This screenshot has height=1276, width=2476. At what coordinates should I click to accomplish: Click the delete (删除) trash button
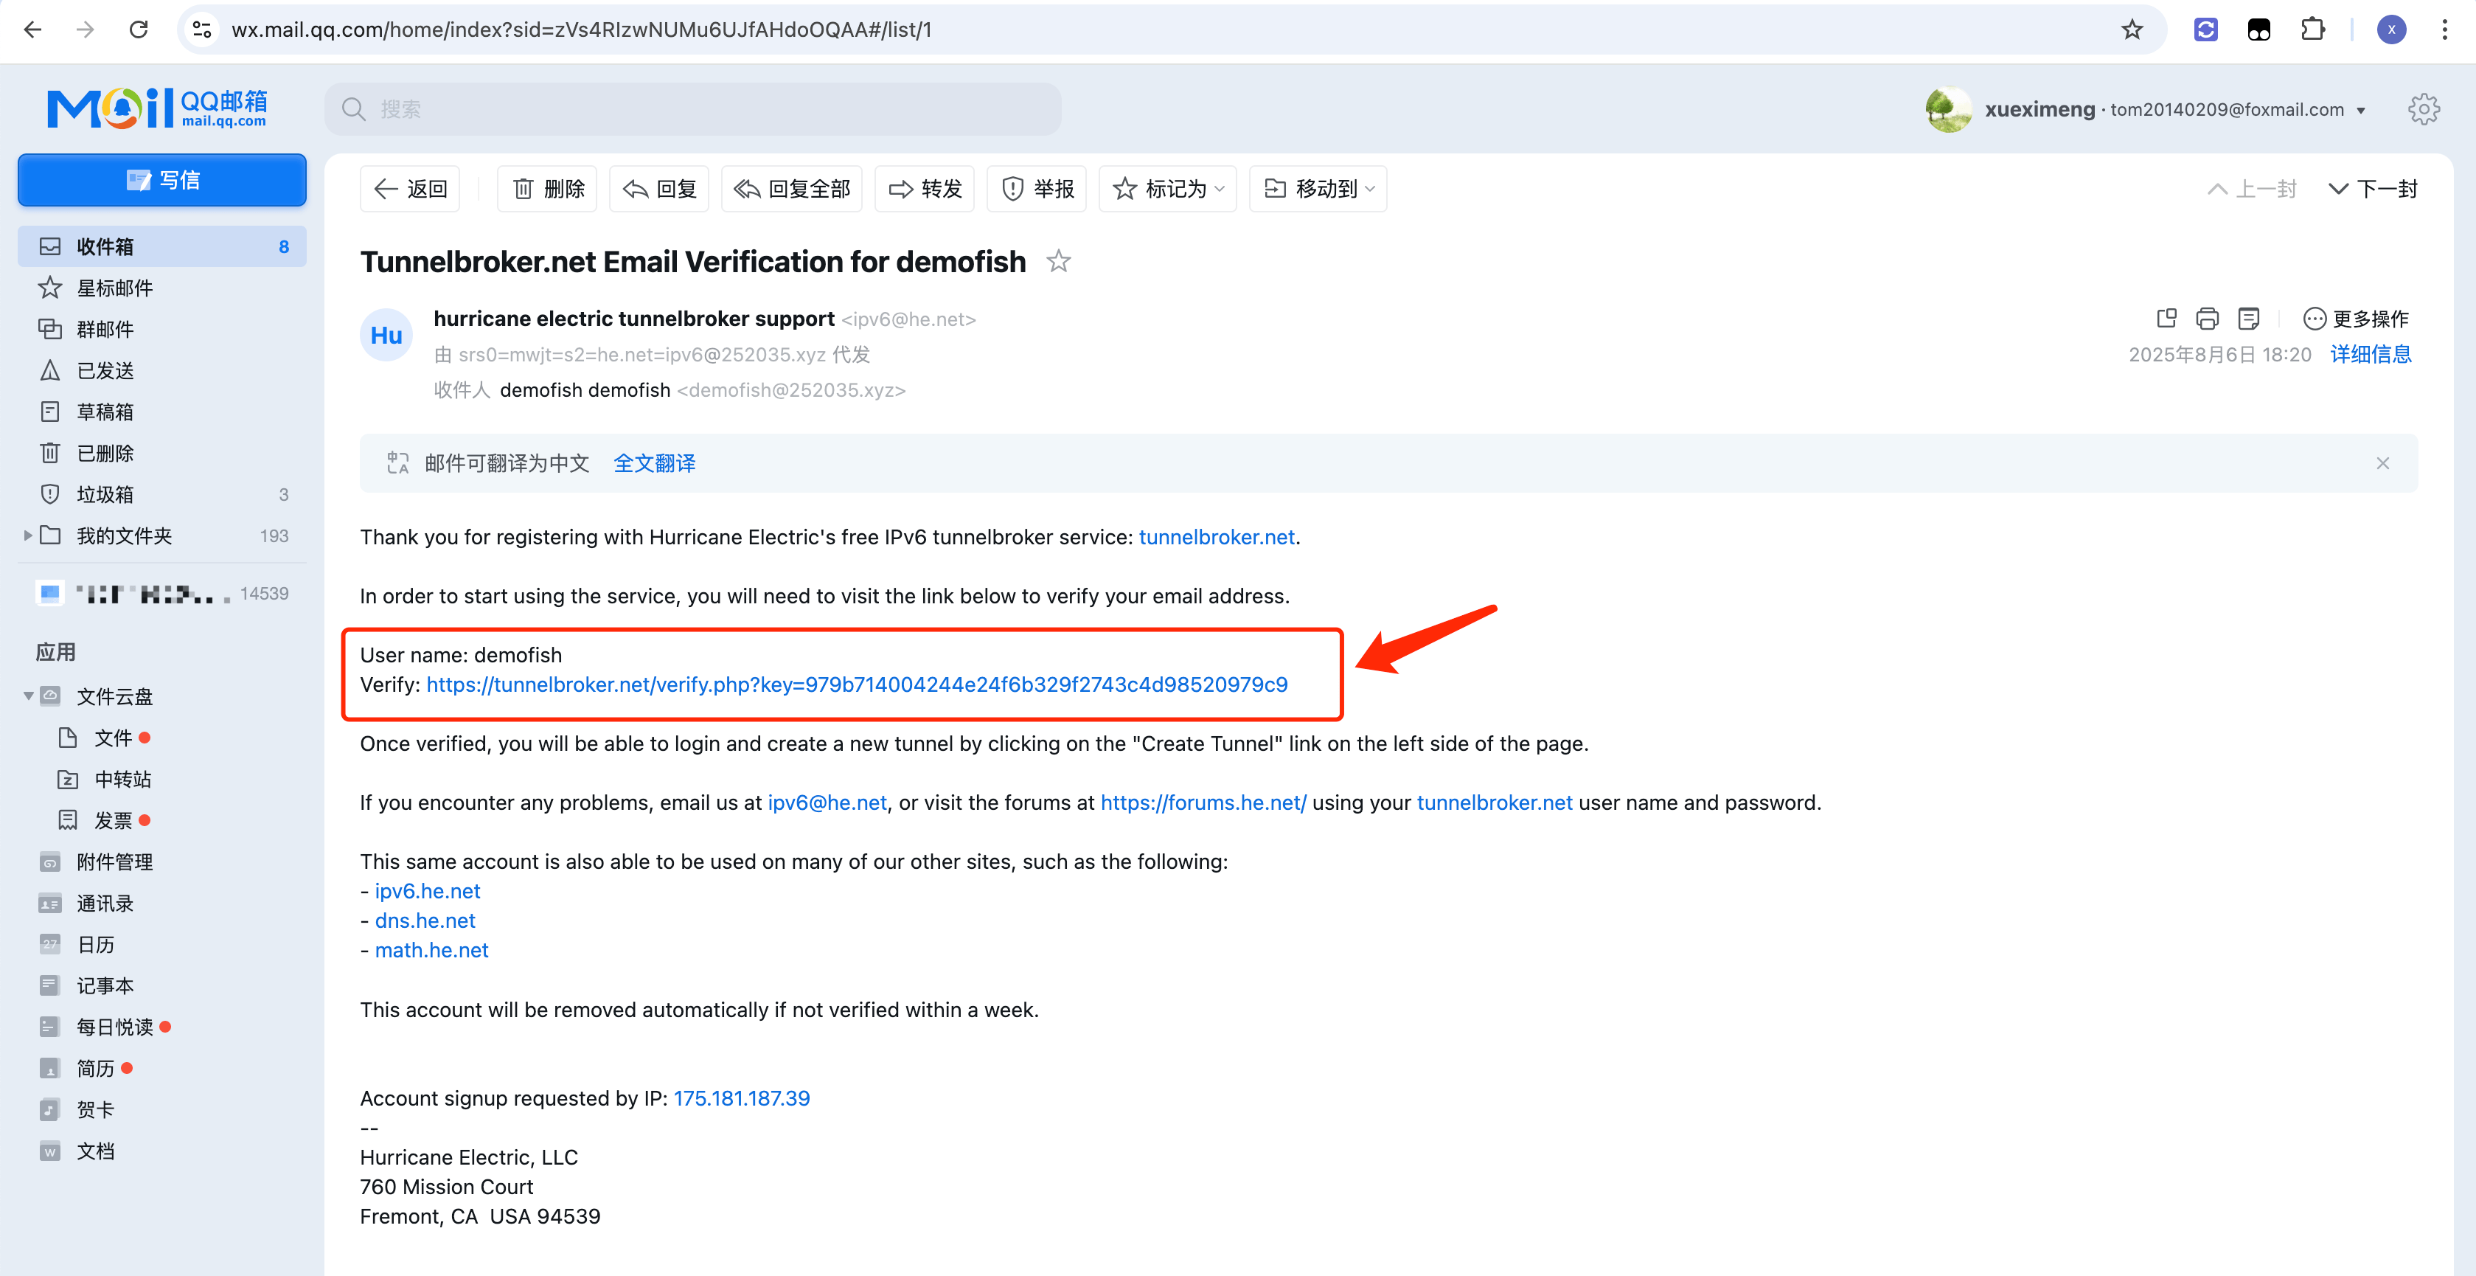click(548, 189)
